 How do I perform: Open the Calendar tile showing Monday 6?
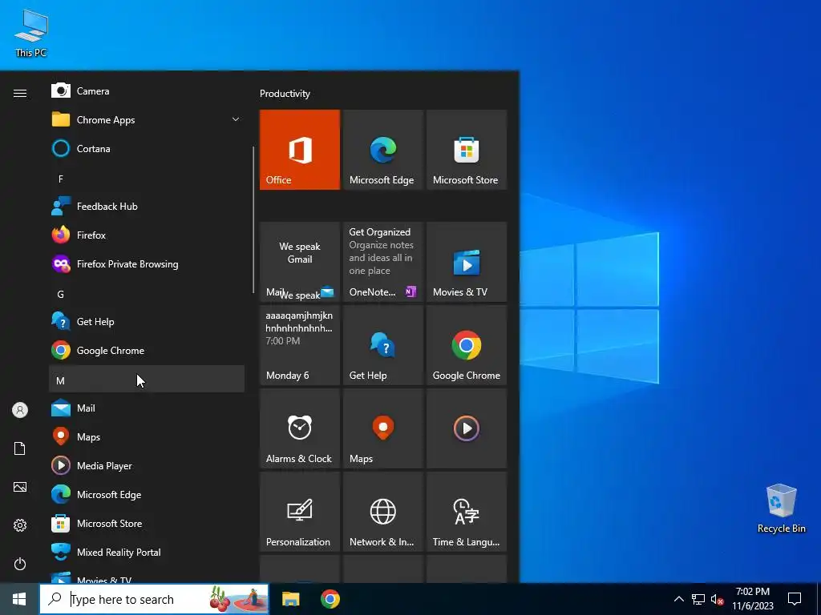300,345
